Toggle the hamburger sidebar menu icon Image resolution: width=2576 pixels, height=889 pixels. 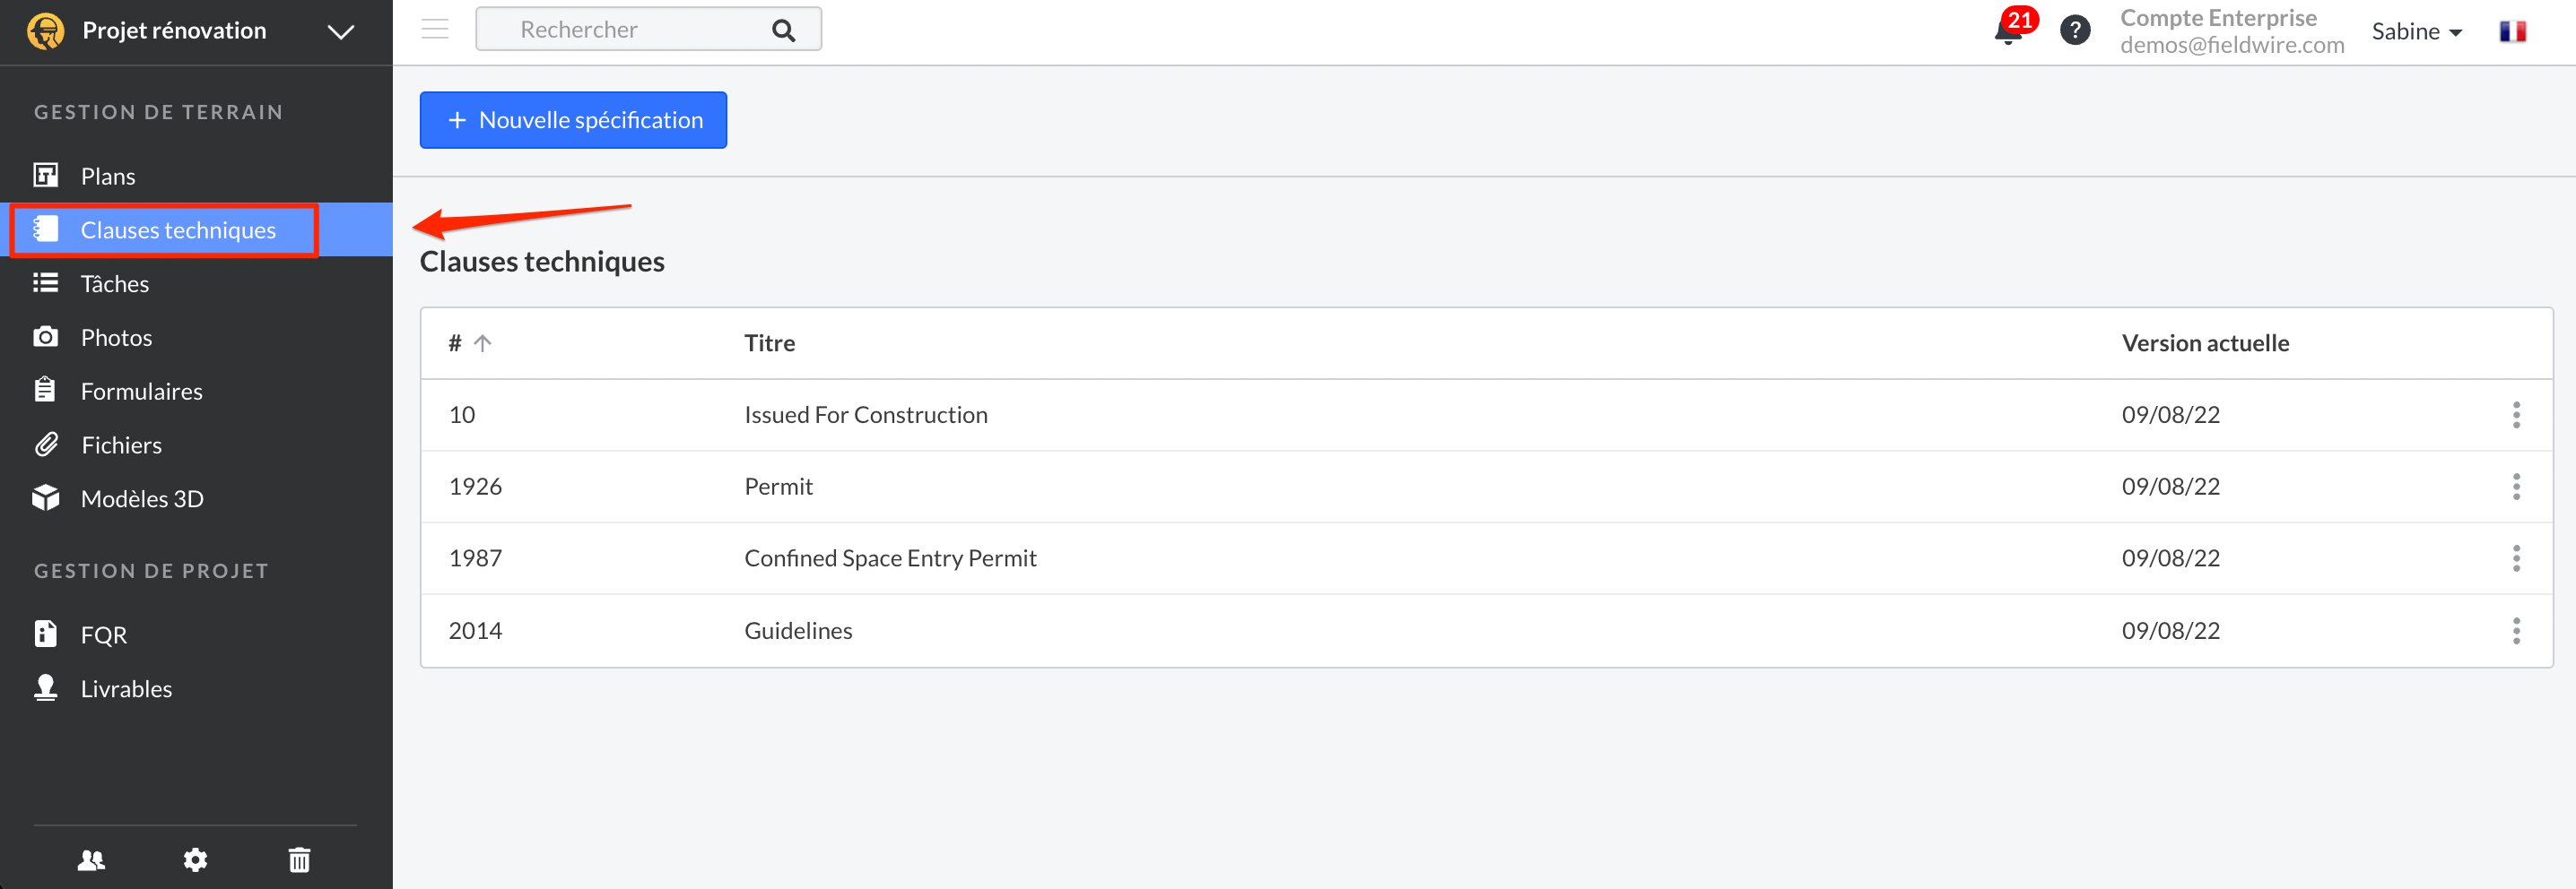pyautogui.click(x=435, y=29)
